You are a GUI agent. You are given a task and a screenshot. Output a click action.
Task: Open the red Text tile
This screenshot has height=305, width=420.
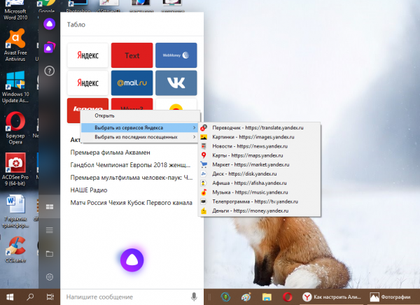click(132, 55)
